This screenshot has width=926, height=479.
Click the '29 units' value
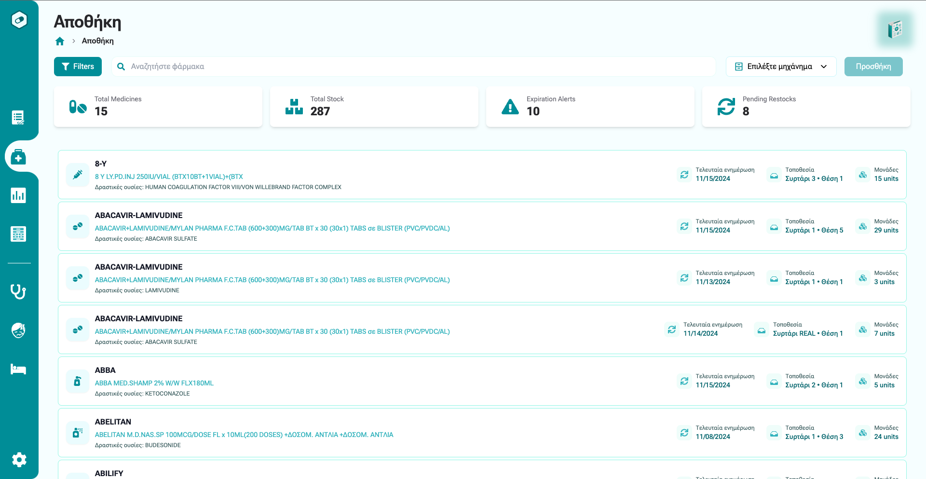point(886,231)
